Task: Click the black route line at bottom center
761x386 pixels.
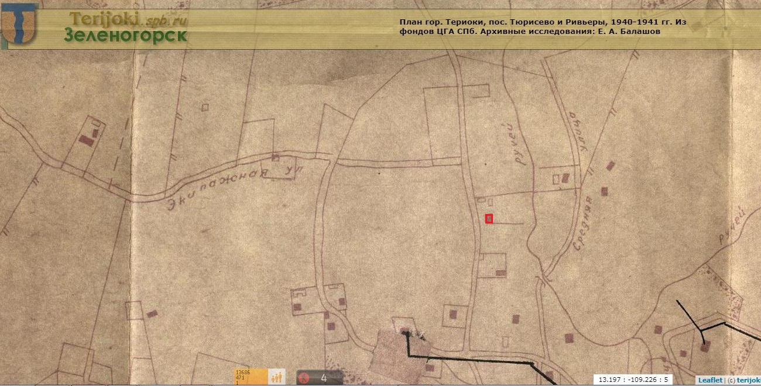Action: click(x=468, y=357)
